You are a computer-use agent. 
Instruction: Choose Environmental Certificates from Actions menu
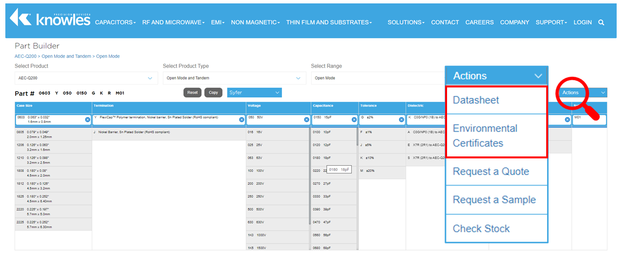click(497, 136)
